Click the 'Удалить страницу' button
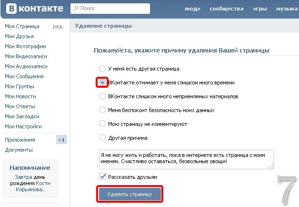This screenshot has width=299, height=207. pyautogui.click(x=130, y=194)
